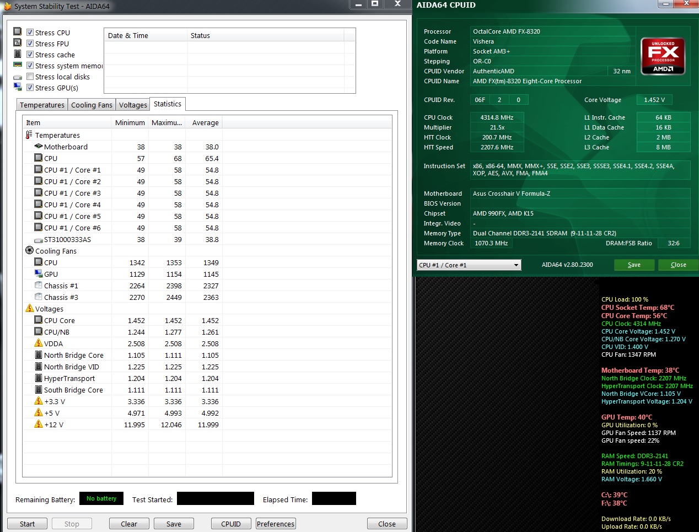The height and width of the screenshot is (532, 699).
Task: Open Preferences
Action: (x=276, y=524)
